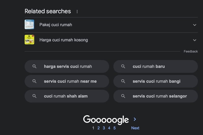
Task: Click the Pakej cuci rumah thumbnail
Action: [29, 25]
